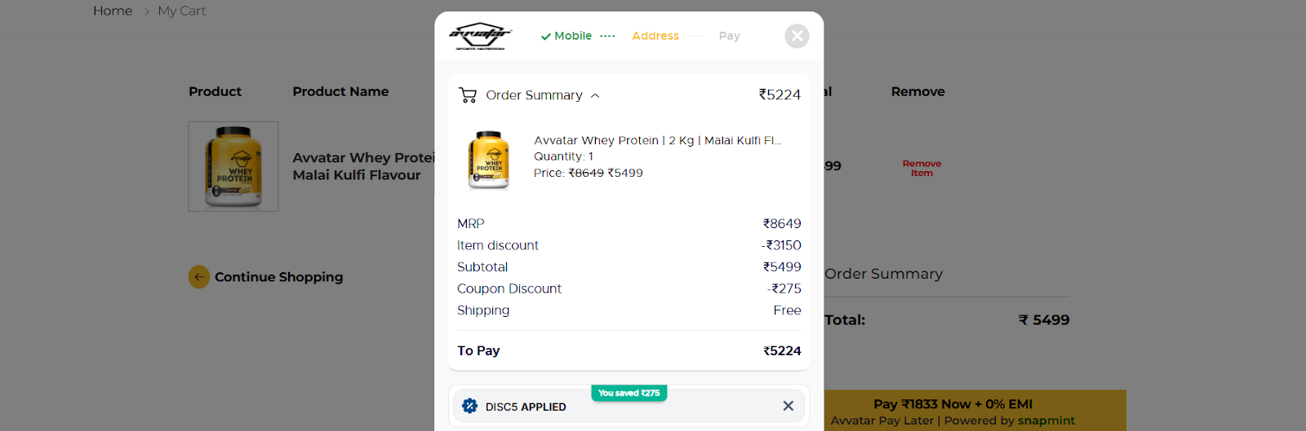The width and height of the screenshot is (1306, 431).
Task: Click the shopping cart icon in Order Summary
Action: [468, 95]
